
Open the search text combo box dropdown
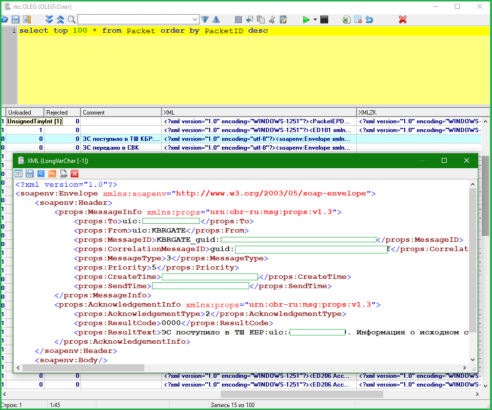tap(195, 20)
